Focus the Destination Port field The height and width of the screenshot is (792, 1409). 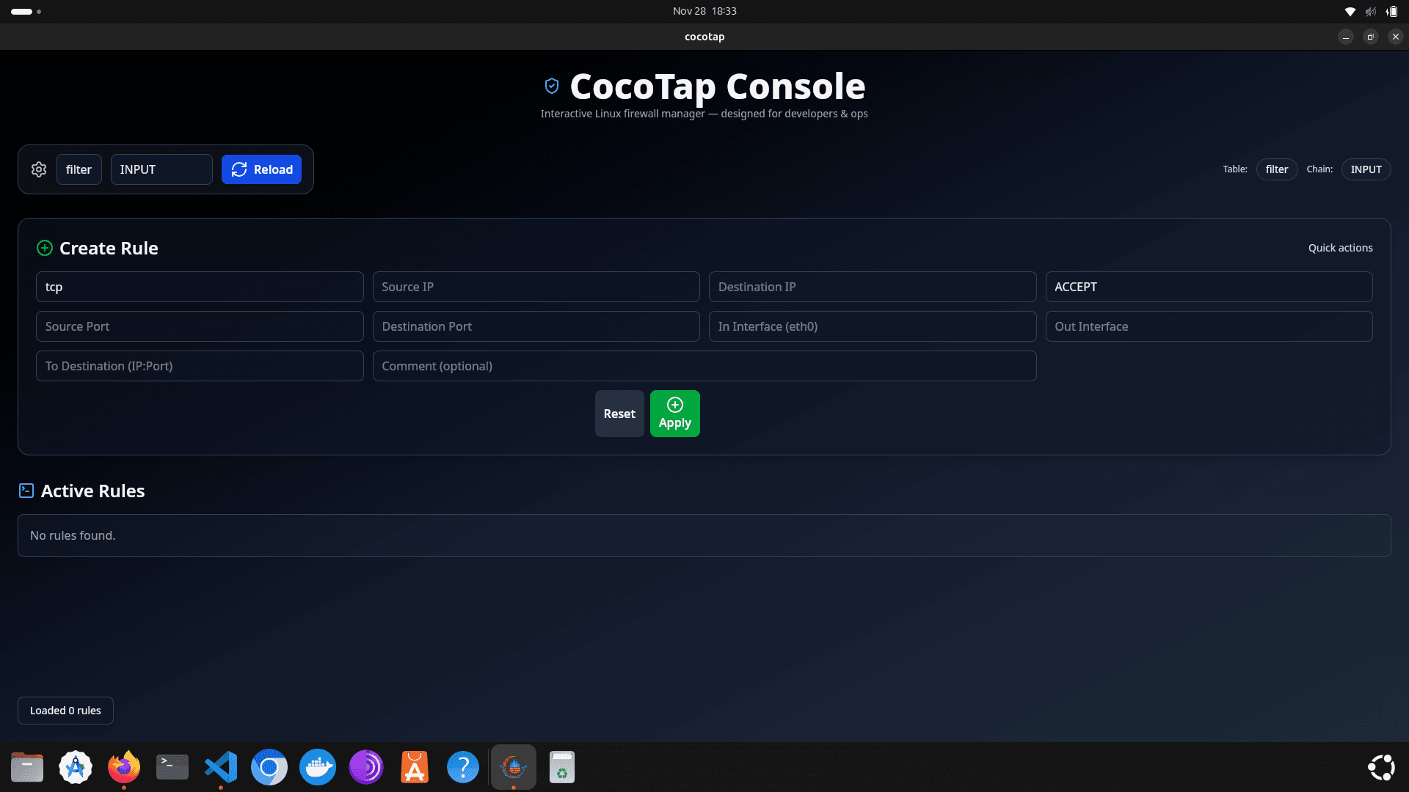(x=536, y=326)
